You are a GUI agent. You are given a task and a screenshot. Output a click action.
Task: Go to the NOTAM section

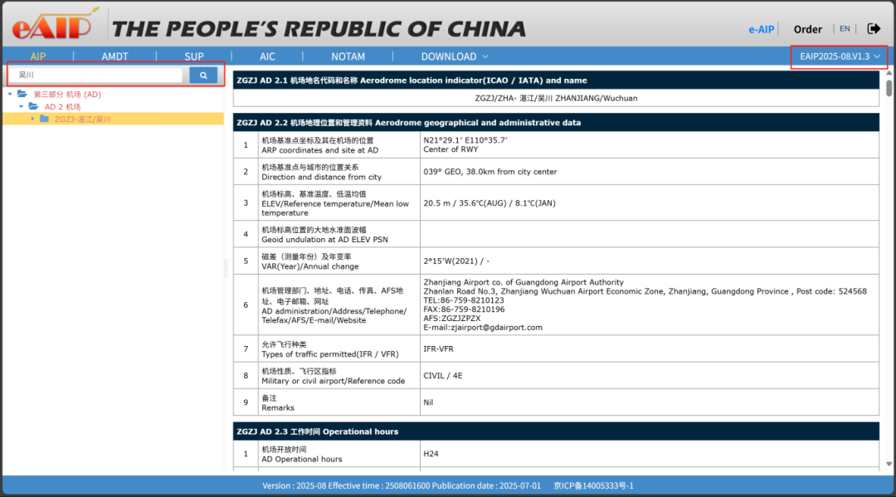click(348, 56)
